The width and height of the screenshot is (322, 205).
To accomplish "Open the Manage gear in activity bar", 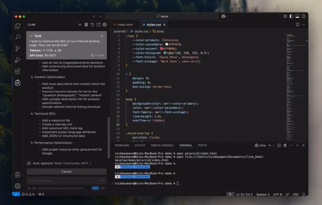I will coord(18,186).
